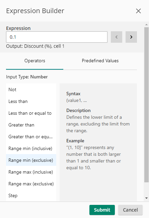The height and width of the screenshot is (218, 149).
Task: Click the vertical scrollbar thumb
Action: coord(146,105)
